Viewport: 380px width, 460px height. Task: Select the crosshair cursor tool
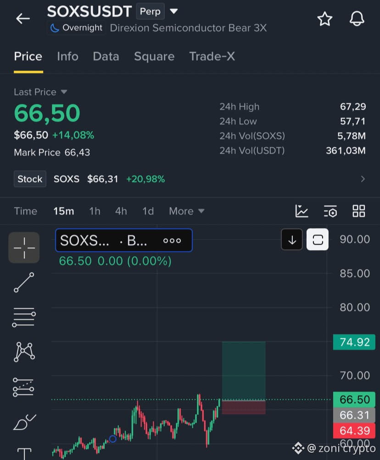coord(24,247)
